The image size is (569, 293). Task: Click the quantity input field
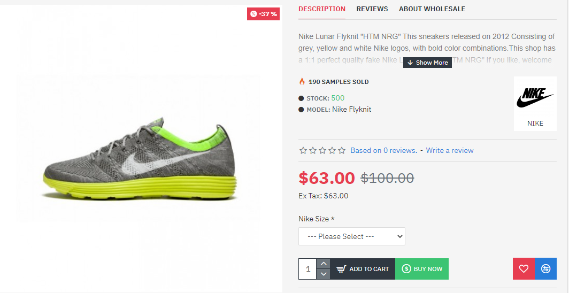(x=307, y=269)
